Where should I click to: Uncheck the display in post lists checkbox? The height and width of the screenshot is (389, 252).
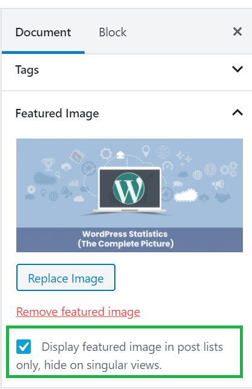[24, 347]
